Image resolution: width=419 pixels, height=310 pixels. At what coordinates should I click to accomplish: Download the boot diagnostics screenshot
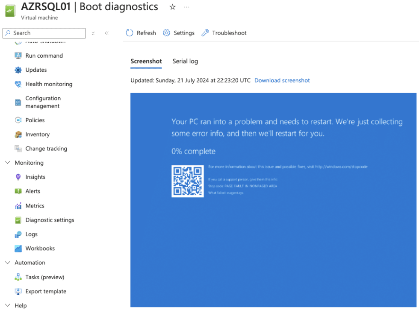coord(282,80)
